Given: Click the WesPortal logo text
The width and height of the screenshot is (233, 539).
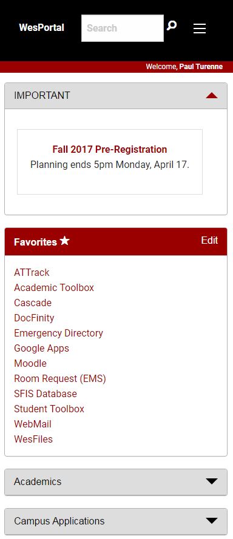Looking at the screenshot, I should (x=42, y=27).
